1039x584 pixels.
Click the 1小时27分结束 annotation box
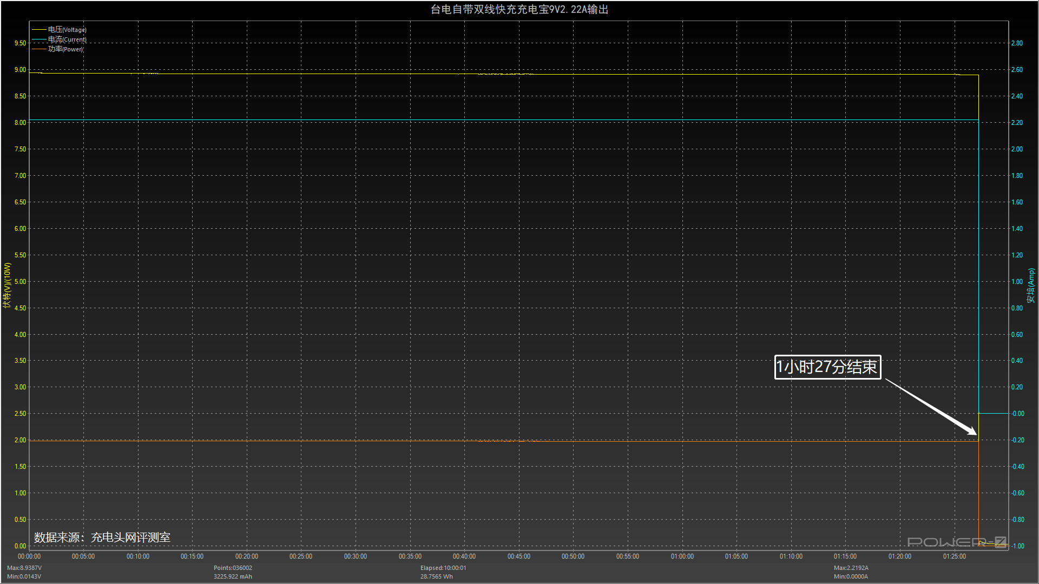(x=827, y=367)
